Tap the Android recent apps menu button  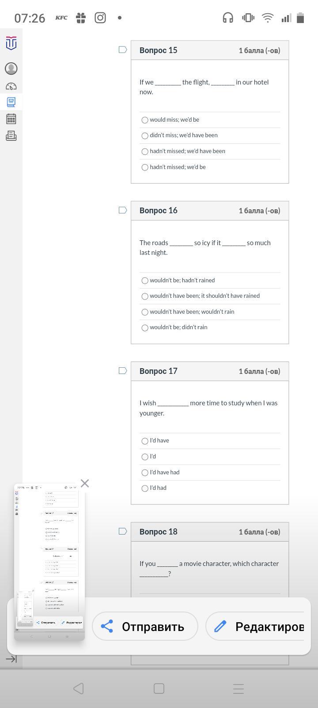238,689
